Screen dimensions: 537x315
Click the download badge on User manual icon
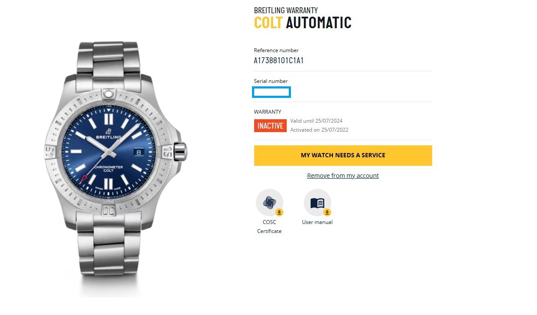point(327,212)
